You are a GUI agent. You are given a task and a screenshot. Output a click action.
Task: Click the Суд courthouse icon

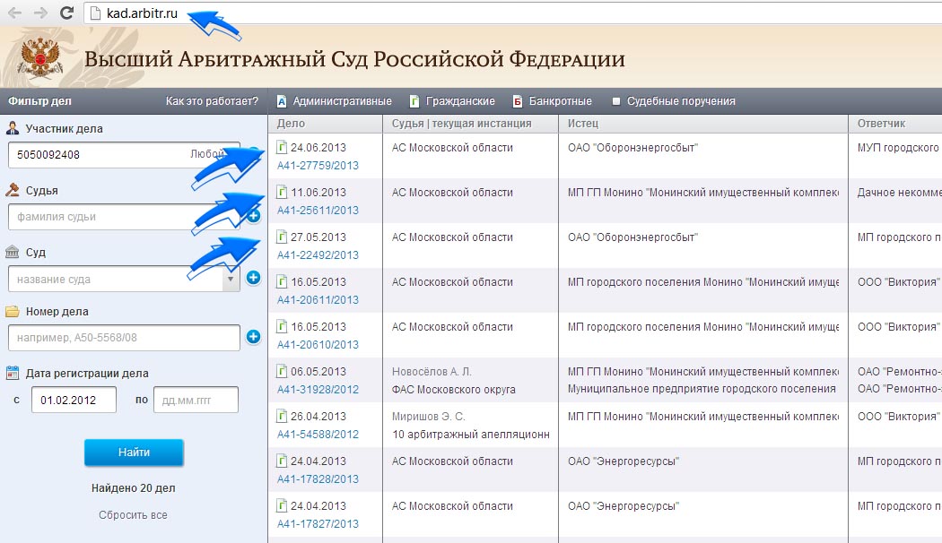pyautogui.click(x=13, y=252)
